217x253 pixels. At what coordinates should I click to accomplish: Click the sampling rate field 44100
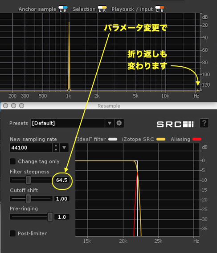pyautogui.click(x=31, y=148)
